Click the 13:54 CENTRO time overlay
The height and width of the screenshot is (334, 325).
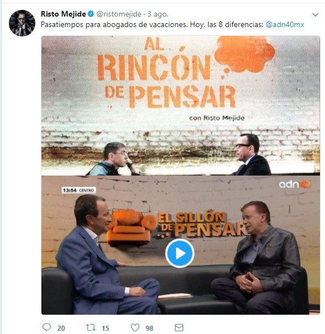78,190
